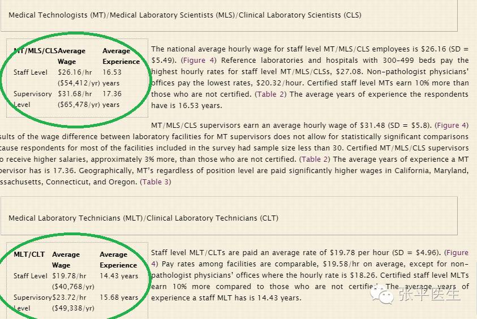
Task: Open the Figure 4 link after "(SD = $5.8)"
Action: [452, 126]
